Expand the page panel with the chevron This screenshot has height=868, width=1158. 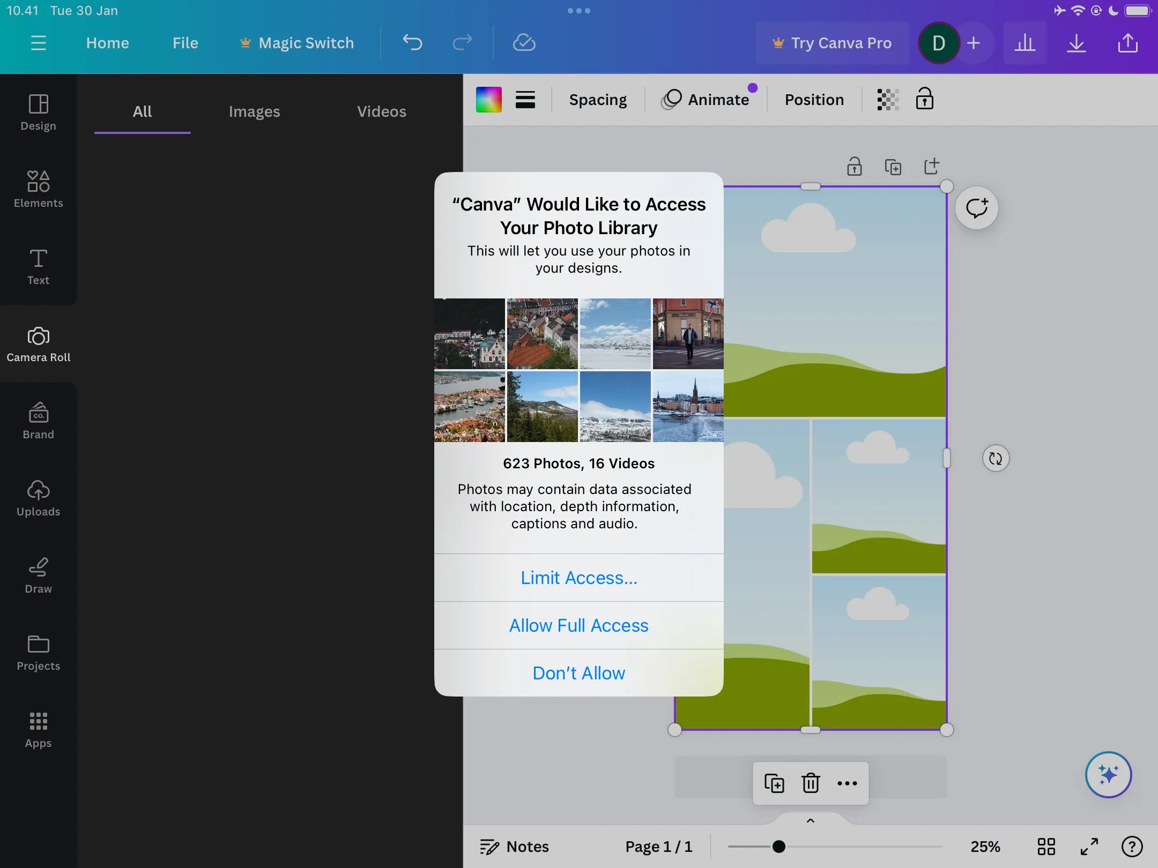click(x=810, y=820)
